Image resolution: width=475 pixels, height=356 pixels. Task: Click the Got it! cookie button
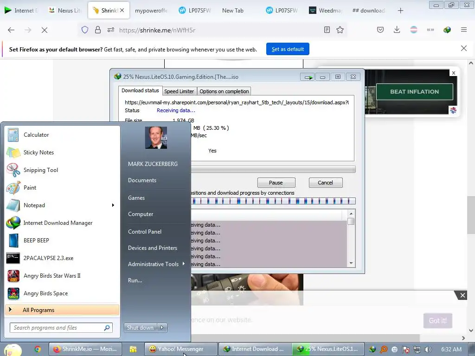pyautogui.click(x=438, y=321)
